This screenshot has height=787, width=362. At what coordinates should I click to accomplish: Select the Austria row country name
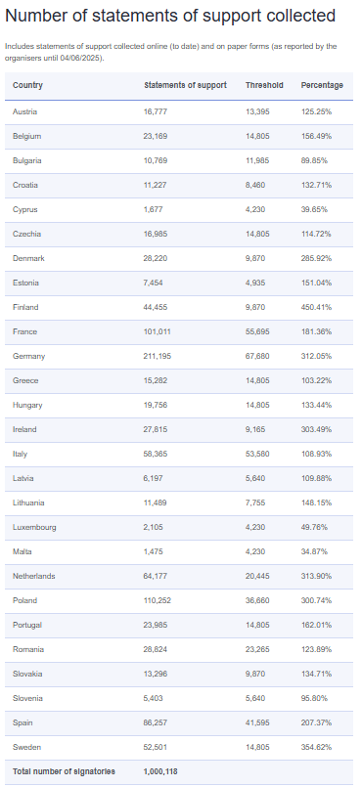(x=24, y=111)
